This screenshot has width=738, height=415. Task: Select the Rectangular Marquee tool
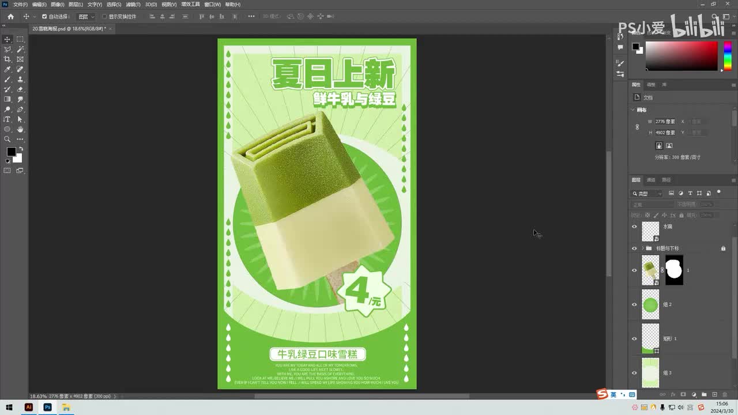[x=20, y=39]
